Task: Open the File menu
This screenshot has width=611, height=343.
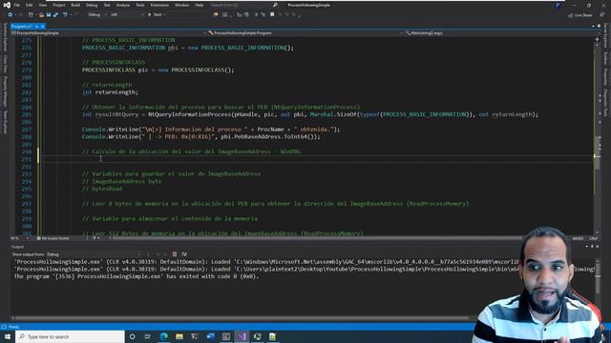Action: [x=17, y=5]
